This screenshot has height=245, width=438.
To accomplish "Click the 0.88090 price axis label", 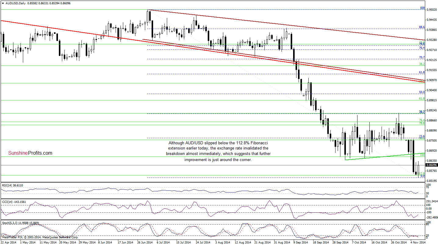I will click(x=431, y=131).
